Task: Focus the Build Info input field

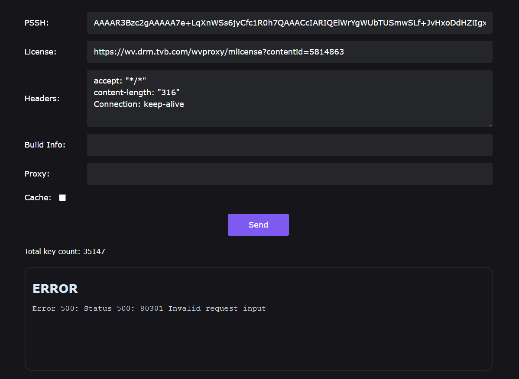Action: click(289, 145)
